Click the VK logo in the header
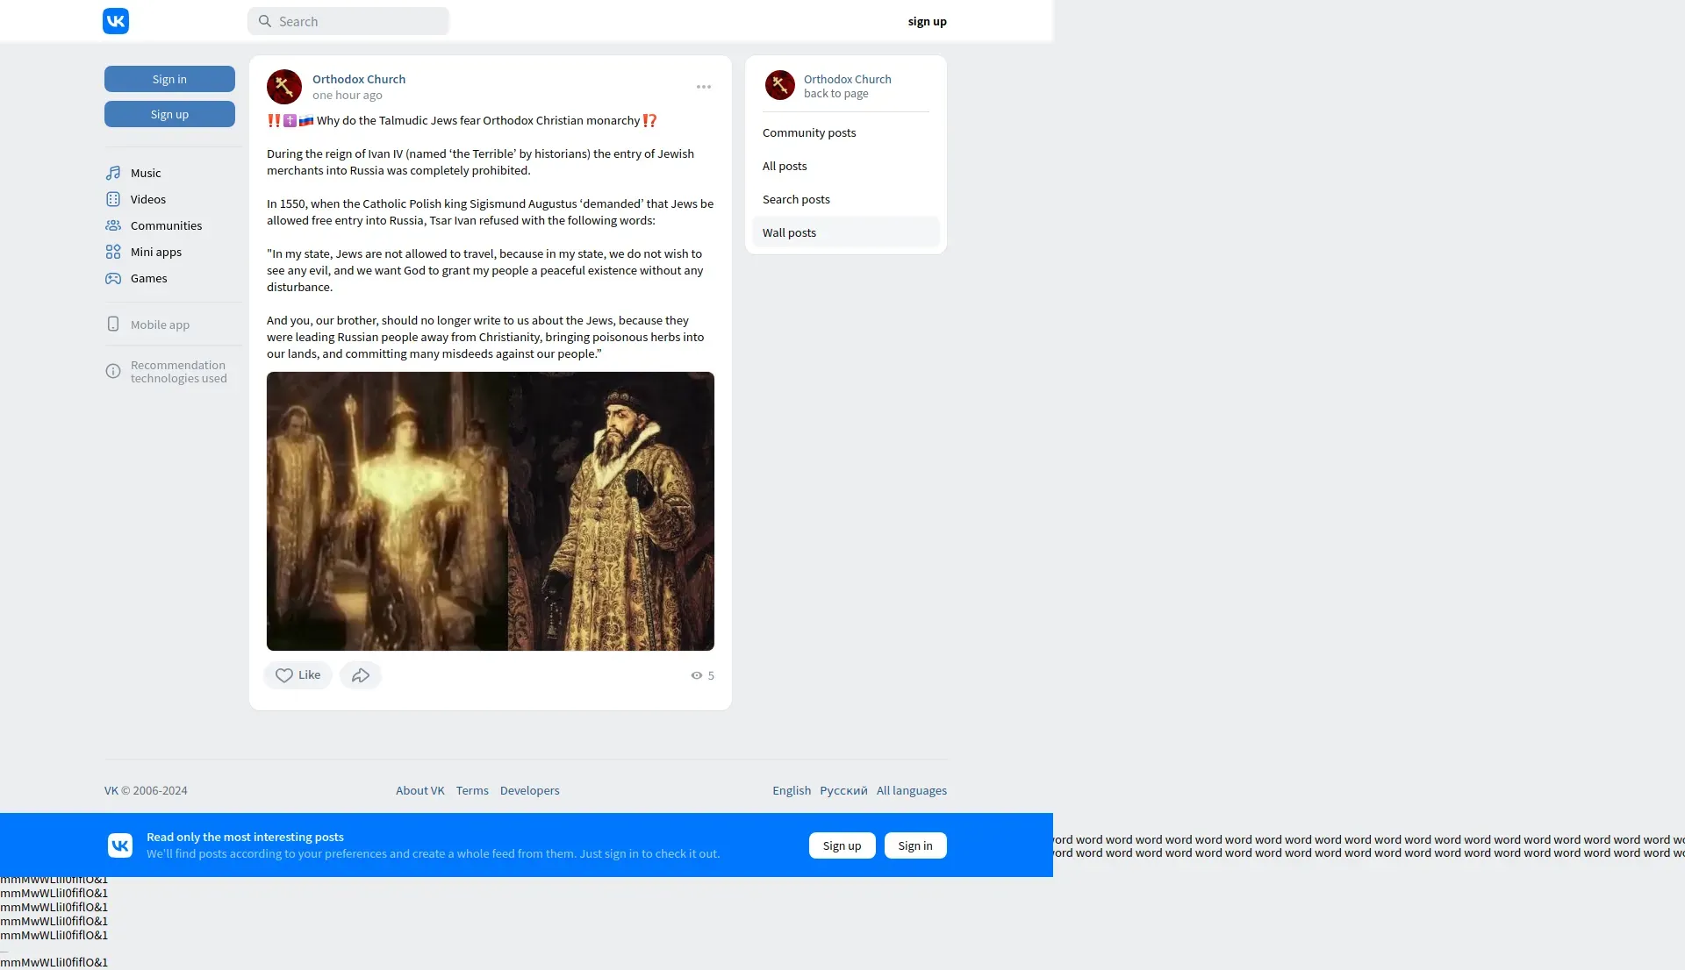Screen dimensions: 1685x970 point(116,21)
